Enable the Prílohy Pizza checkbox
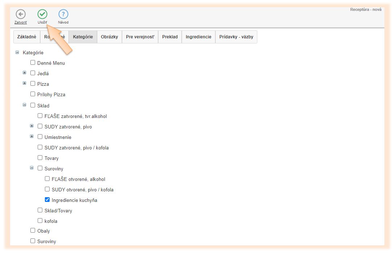The image size is (392, 254). (x=33, y=94)
